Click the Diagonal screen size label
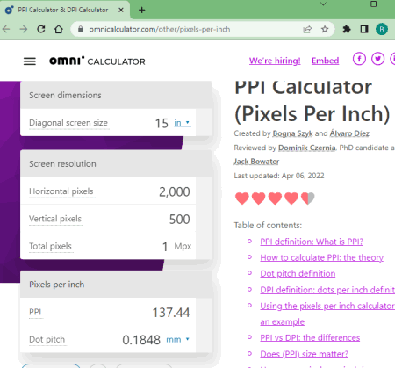The image size is (395, 368). (x=68, y=123)
